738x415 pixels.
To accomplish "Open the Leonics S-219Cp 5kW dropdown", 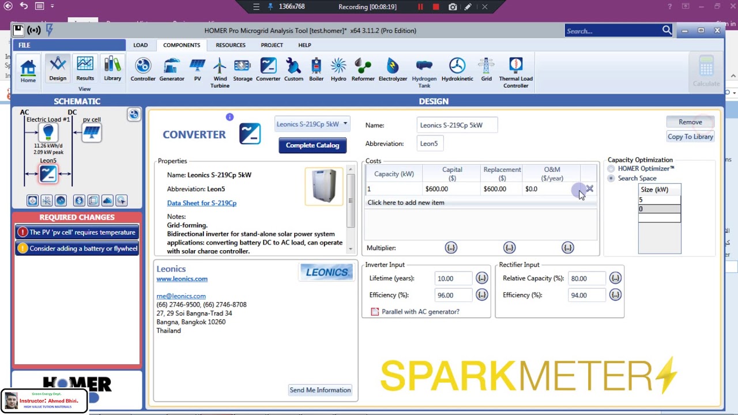I will 312,124.
